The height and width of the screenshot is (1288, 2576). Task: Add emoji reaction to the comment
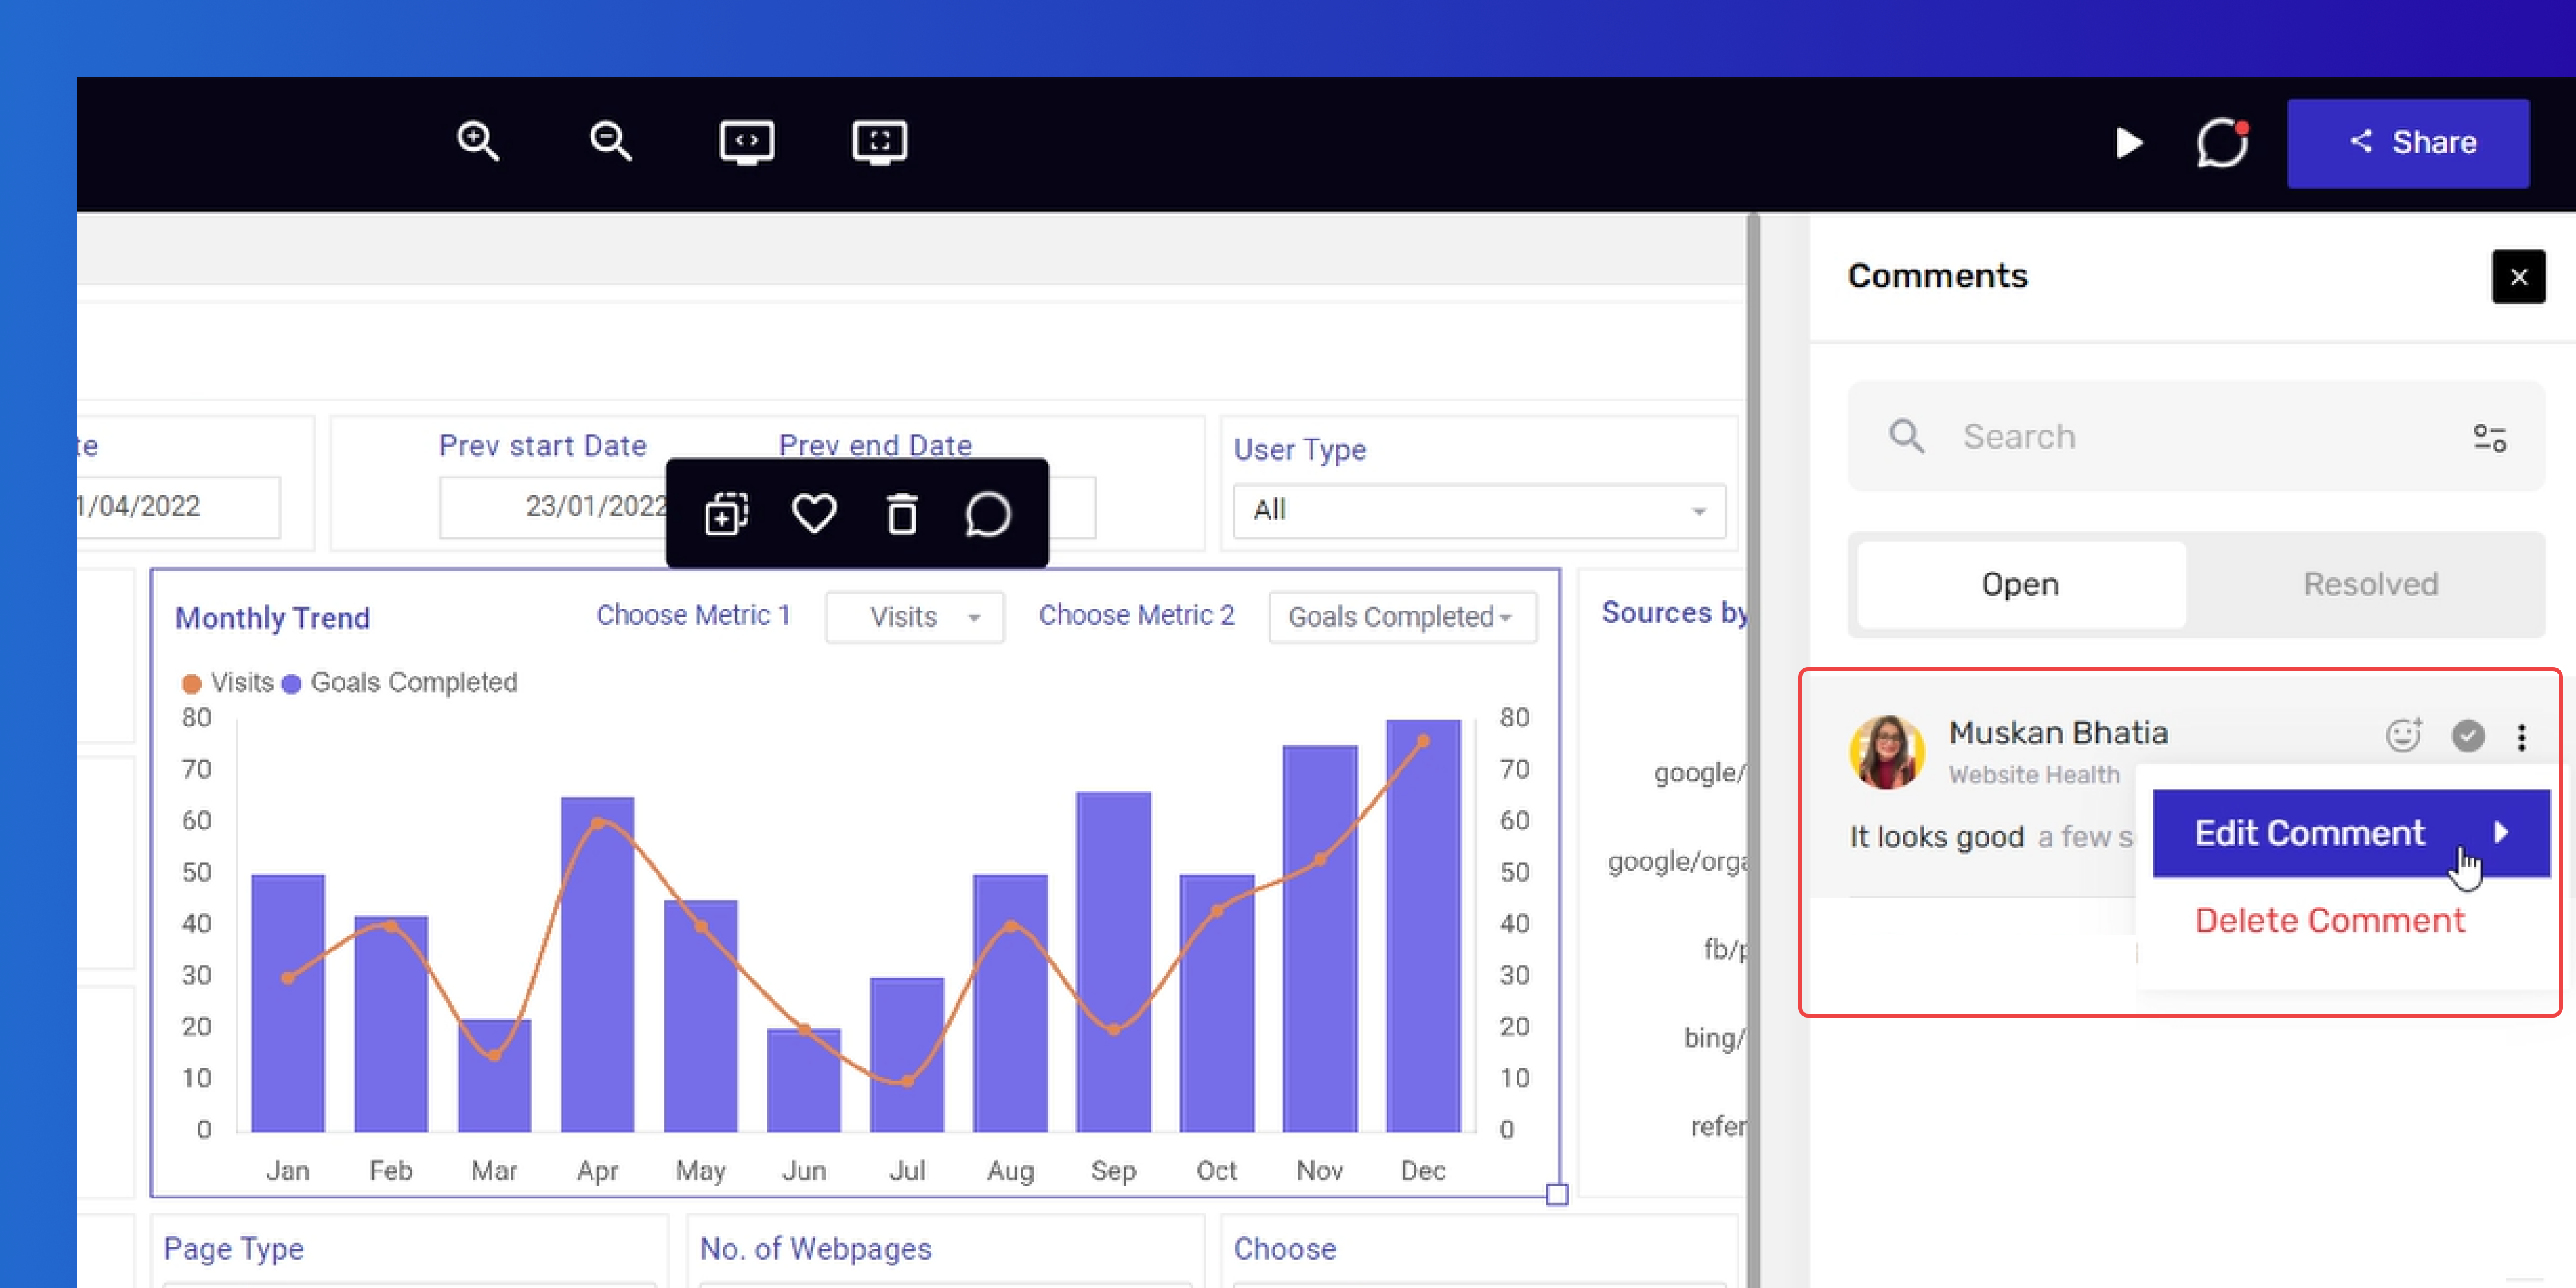[x=2403, y=735]
